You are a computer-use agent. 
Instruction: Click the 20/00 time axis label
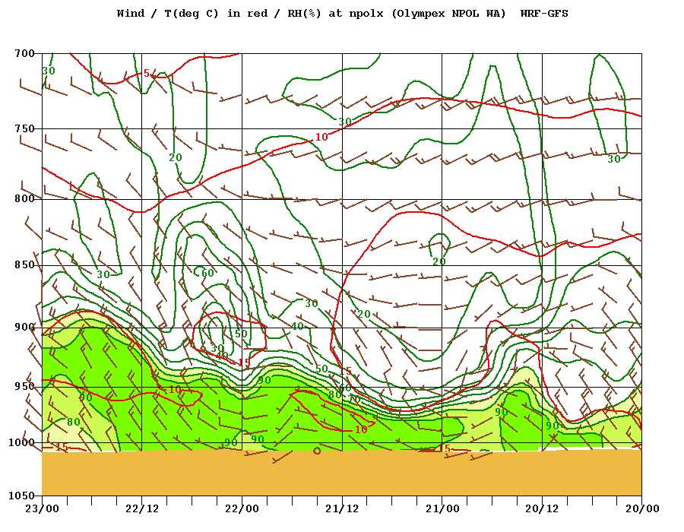click(642, 509)
